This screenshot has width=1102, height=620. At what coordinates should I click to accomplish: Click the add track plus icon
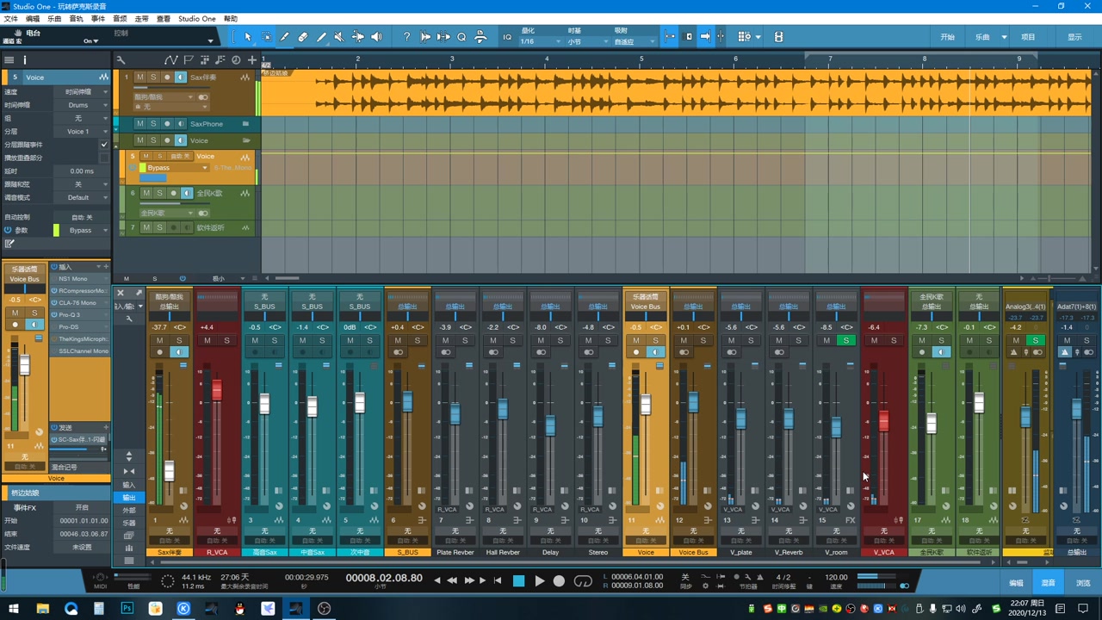pos(251,59)
